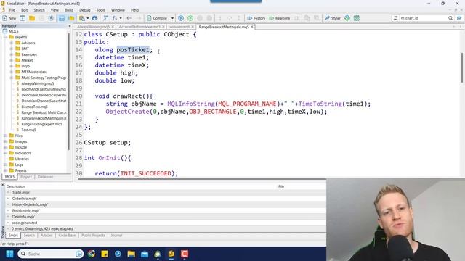465x261 pixels.
Task: Click the function list fx icon
Action: (x=115, y=18)
